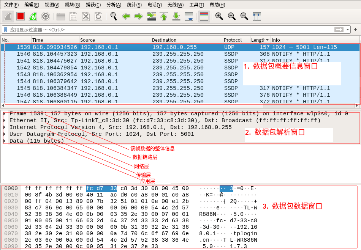This screenshot has height=250, width=361.
Task: Jump to last packet icon
Action: point(176,17)
